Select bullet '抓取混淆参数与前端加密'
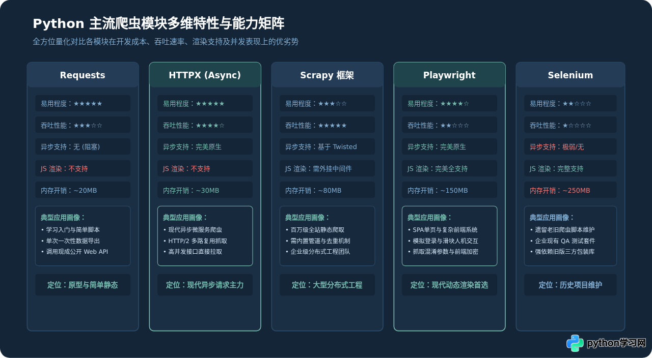This screenshot has height=358, width=652. [443, 252]
